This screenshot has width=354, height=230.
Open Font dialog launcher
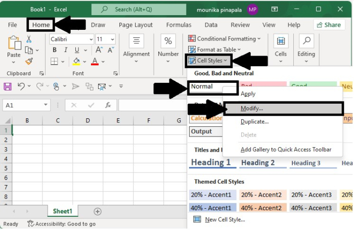(x=116, y=73)
